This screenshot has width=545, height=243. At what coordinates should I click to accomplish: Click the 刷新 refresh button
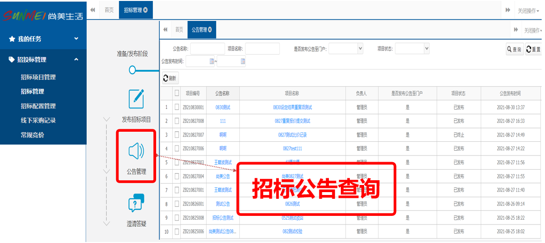click(x=169, y=78)
